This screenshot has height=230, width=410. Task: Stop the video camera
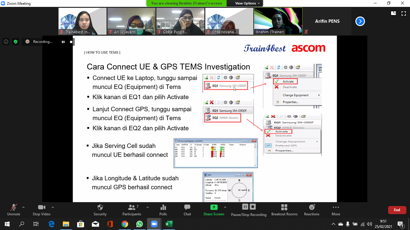click(41, 207)
